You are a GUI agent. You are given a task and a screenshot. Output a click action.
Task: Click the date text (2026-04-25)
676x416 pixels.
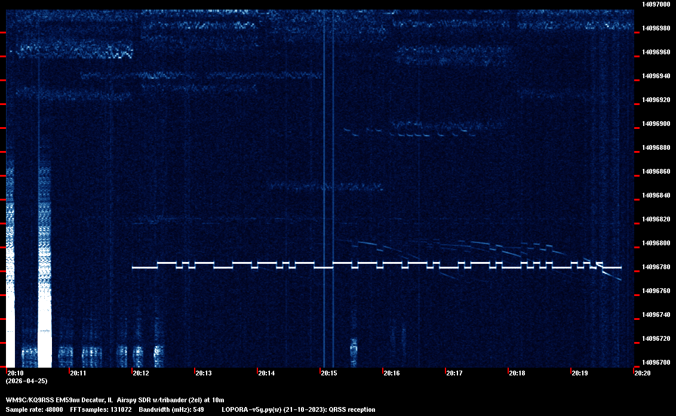point(26,381)
